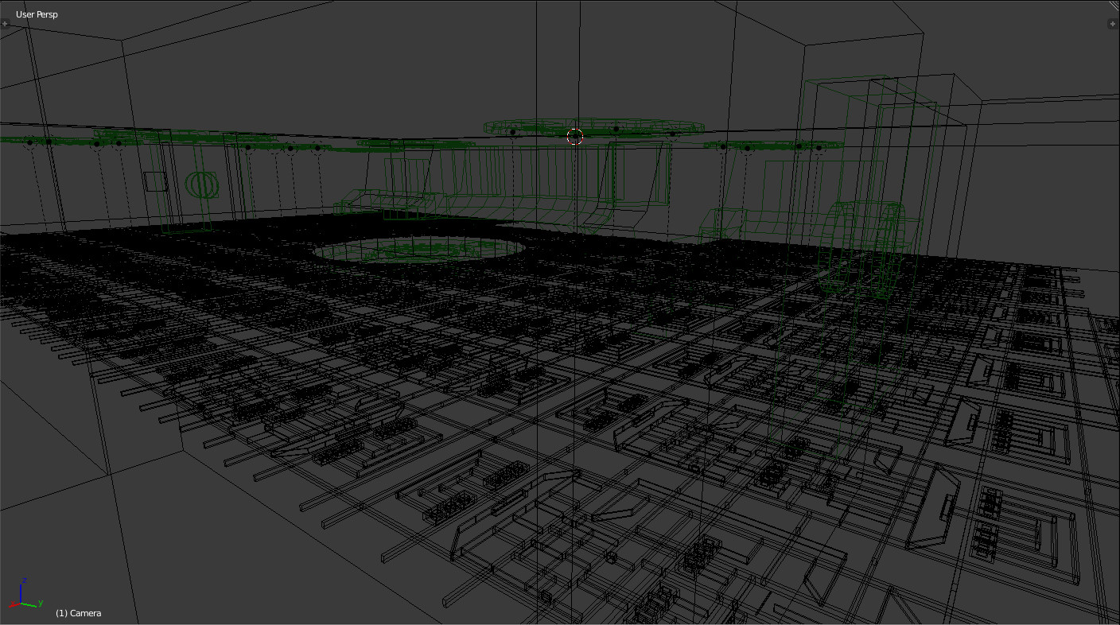Expand the tool shelf with the left plus button
This screenshot has height=625, width=1120.
[5, 24]
